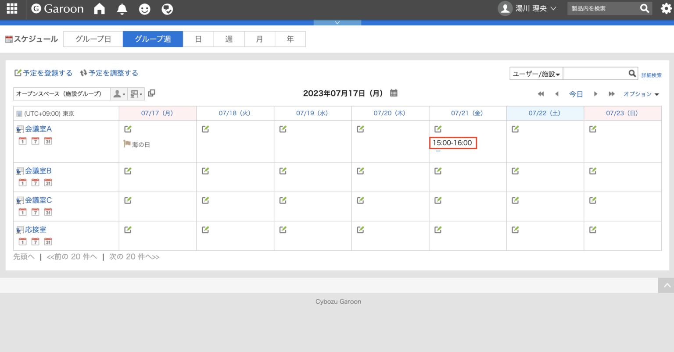Screen dimensions: 674x352
Task: Add an appointment for 会議室B on 07/19
Action: [283, 171]
